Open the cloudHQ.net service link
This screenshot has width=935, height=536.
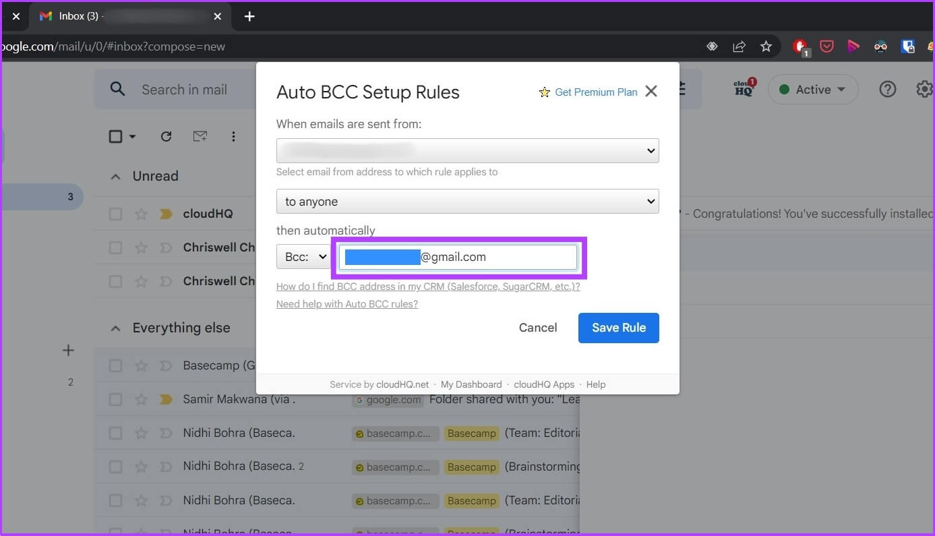click(402, 384)
